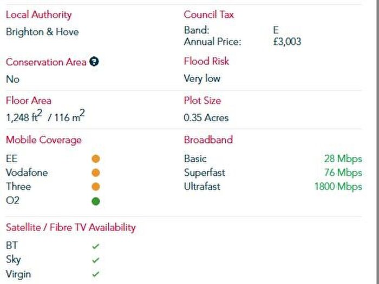Image resolution: width=379 pixels, height=284 pixels.
Task: Click the Floor Area heading
Action: click(29, 101)
